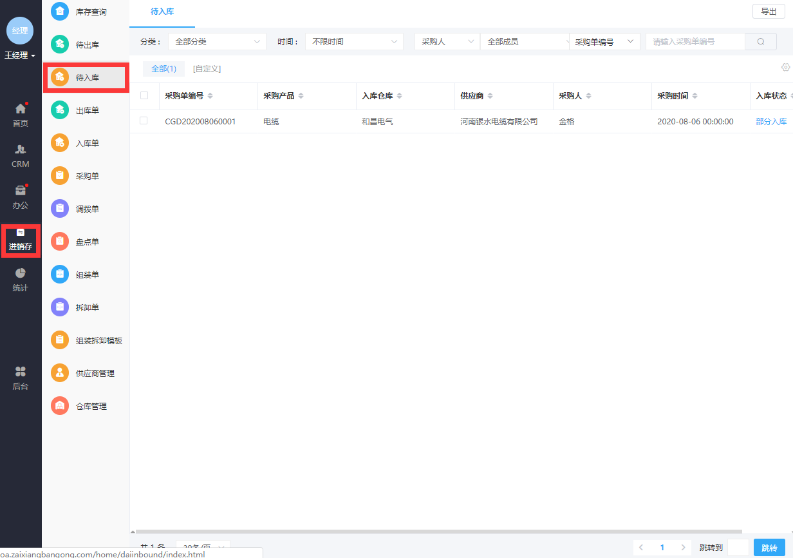Open the 采购单编号 search-type dropdown
This screenshot has width=793, height=558.
tap(605, 41)
